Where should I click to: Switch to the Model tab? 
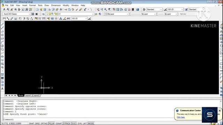point(21,95)
